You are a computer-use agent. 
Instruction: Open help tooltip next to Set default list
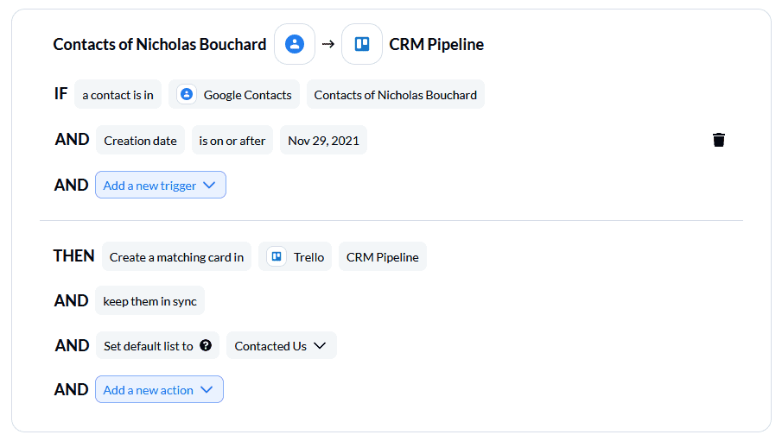pos(206,345)
